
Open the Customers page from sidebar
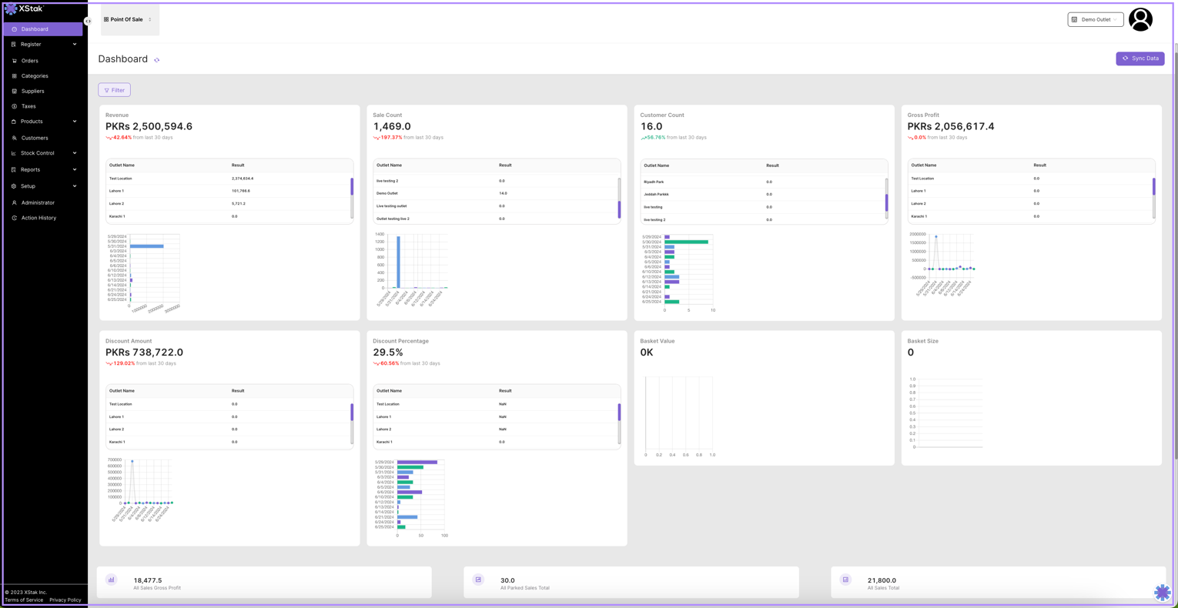tap(35, 138)
